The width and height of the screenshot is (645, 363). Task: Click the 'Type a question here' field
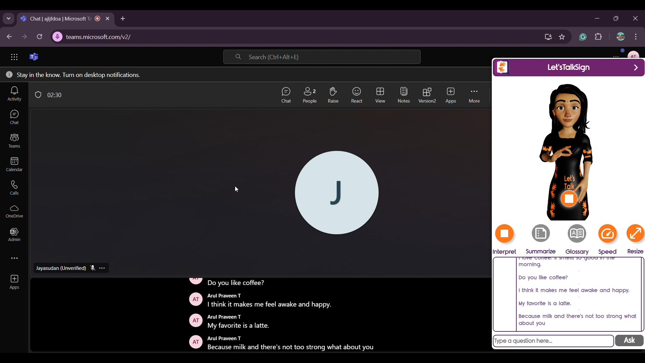point(553,341)
